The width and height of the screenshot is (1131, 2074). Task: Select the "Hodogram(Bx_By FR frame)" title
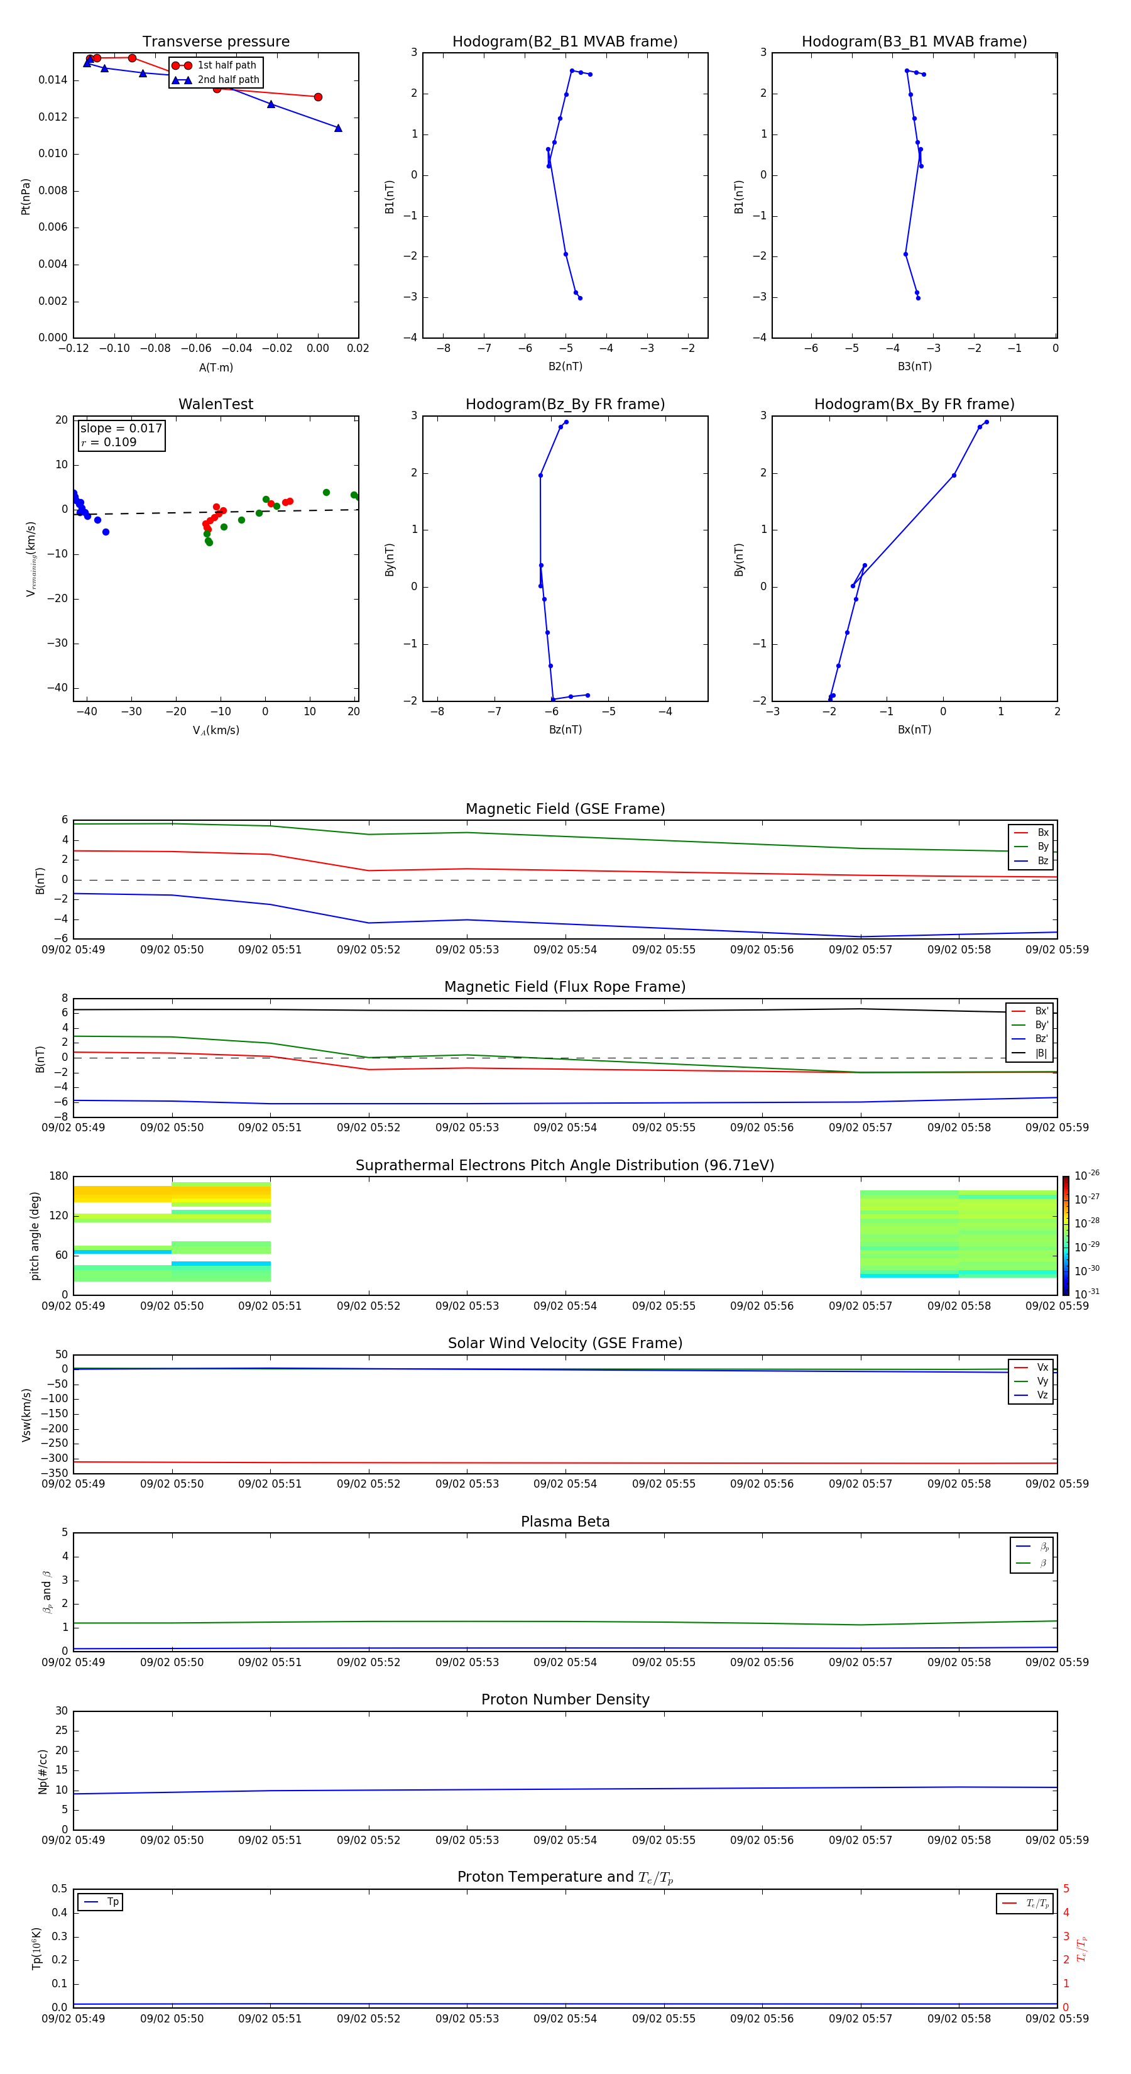click(x=914, y=404)
